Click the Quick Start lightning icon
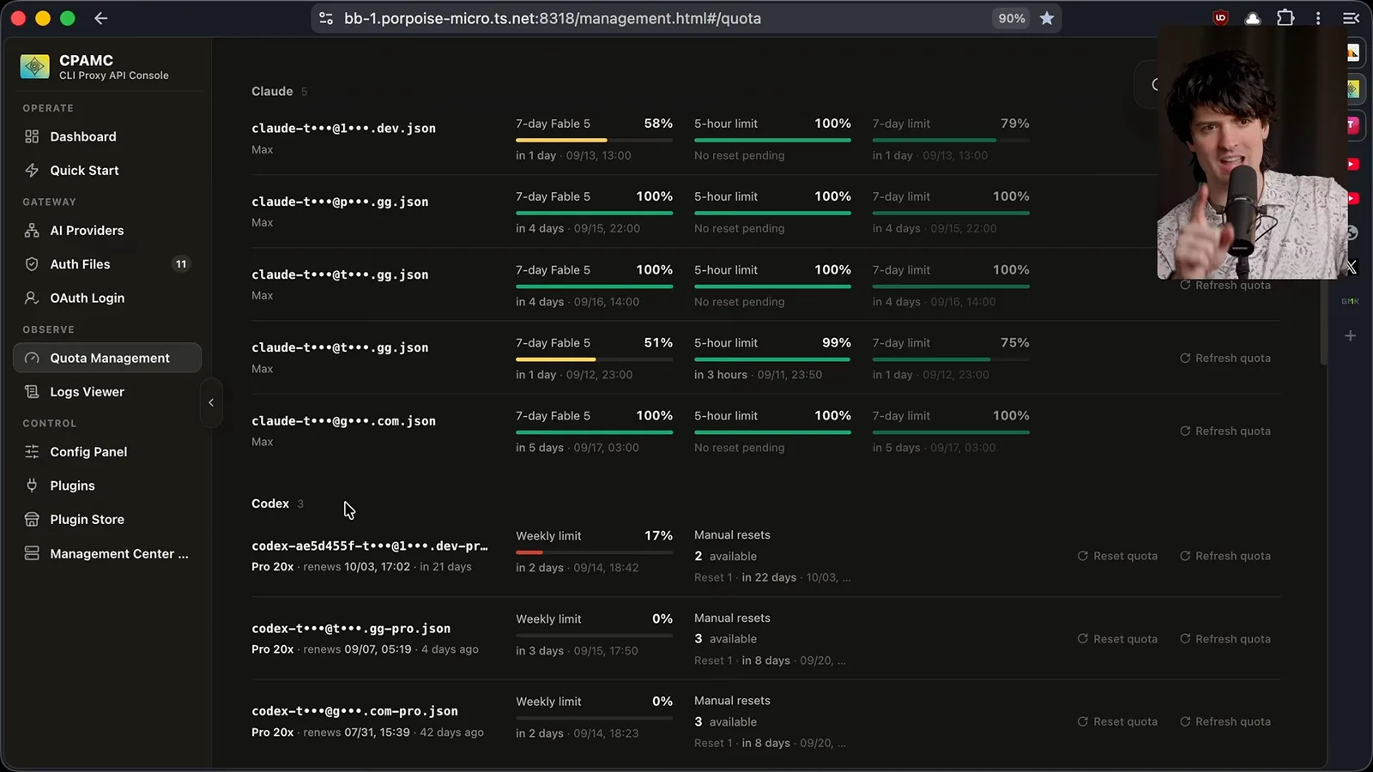Screen dimensions: 1373x772 [x=32, y=171]
